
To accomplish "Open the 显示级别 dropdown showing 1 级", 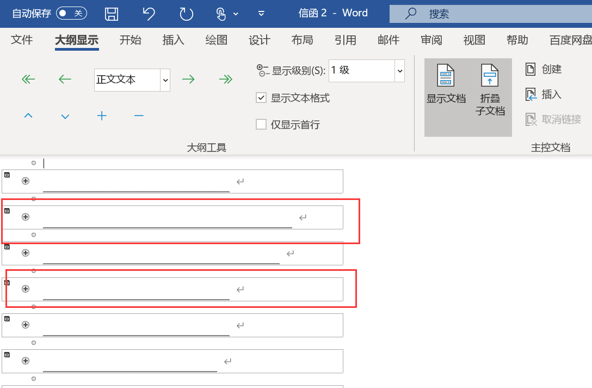I will tap(400, 71).
